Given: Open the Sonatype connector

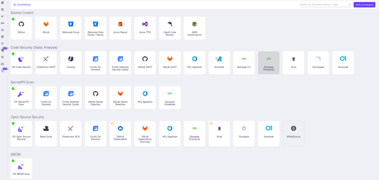Looking at the screenshot, I should pos(244,133).
